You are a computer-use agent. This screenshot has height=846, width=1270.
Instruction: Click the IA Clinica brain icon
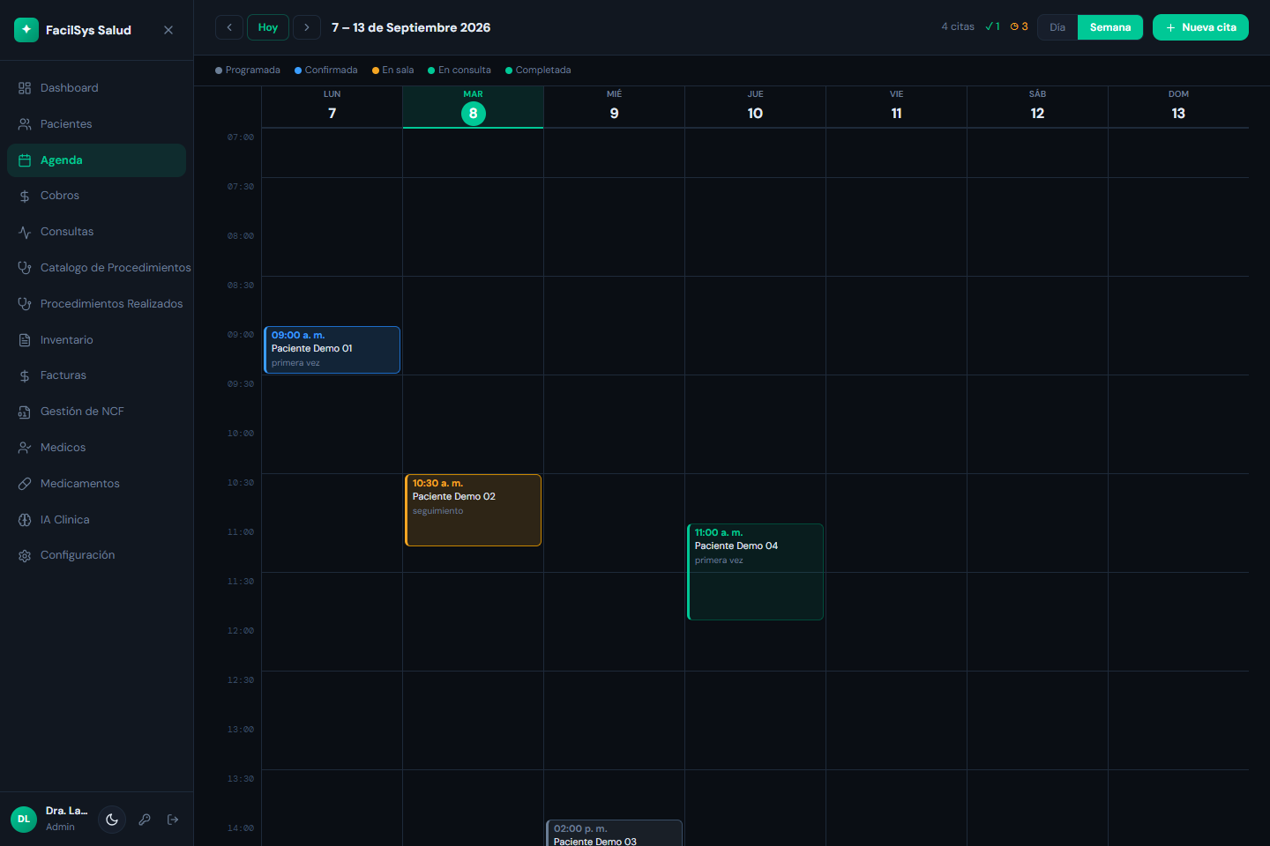(x=25, y=520)
